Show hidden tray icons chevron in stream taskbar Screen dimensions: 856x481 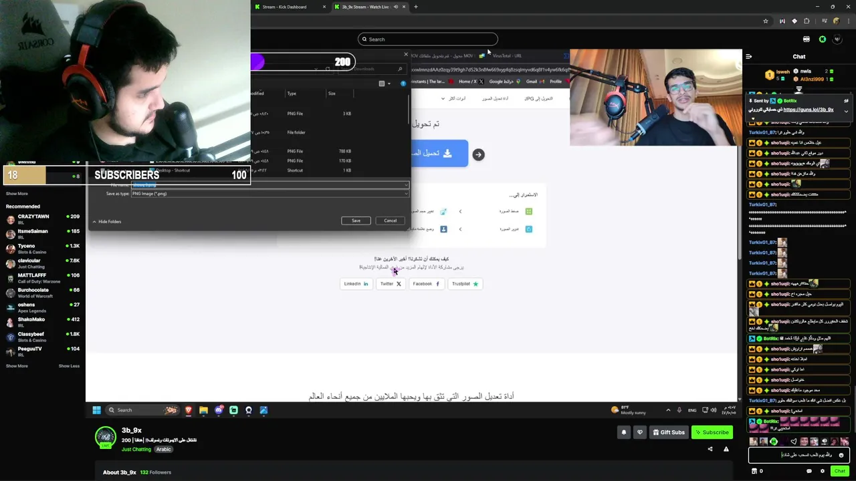(x=668, y=410)
